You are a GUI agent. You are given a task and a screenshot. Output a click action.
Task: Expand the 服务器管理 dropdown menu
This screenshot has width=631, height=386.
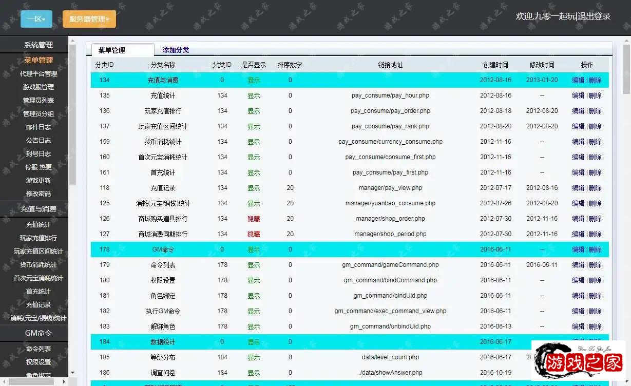pyautogui.click(x=89, y=19)
